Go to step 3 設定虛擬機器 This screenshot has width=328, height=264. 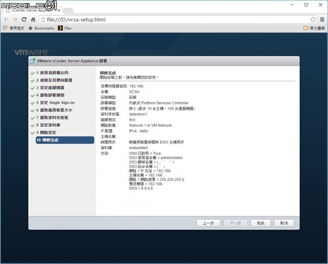[x=50, y=88]
